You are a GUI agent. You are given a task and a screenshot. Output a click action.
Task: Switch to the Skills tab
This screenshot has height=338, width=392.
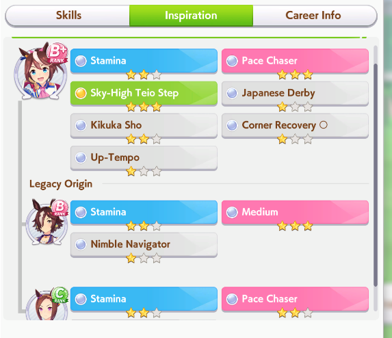coord(68,15)
